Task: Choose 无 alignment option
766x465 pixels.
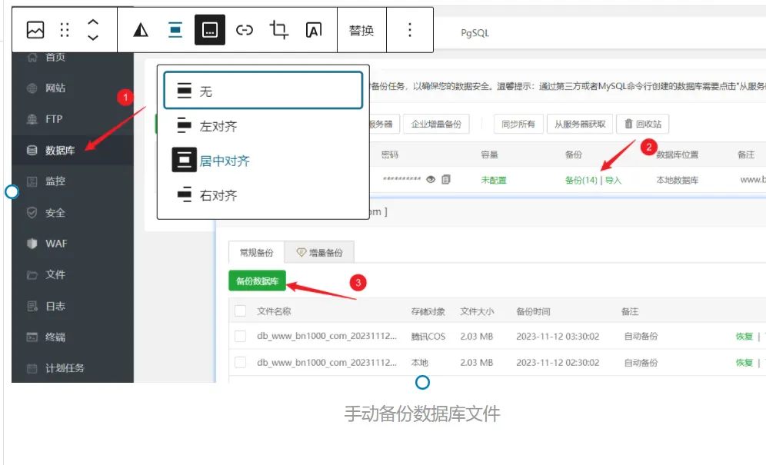Action: pos(263,91)
